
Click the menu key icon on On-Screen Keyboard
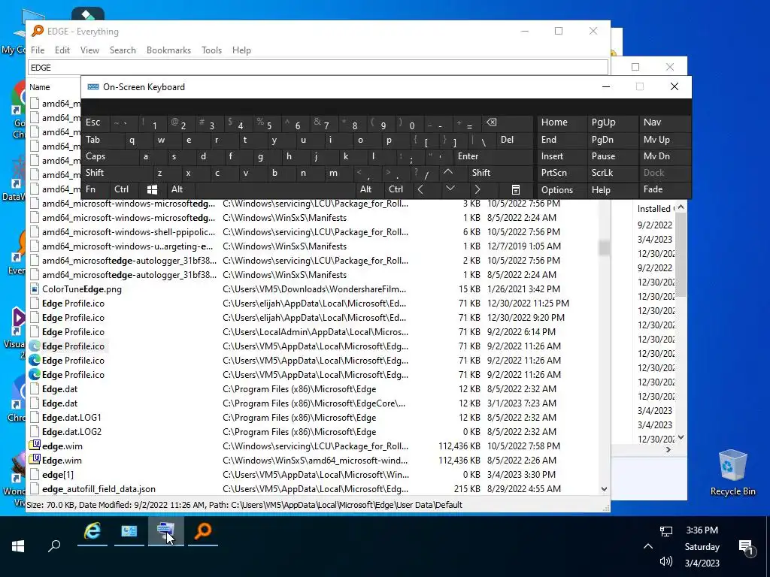click(x=516, y=189)
